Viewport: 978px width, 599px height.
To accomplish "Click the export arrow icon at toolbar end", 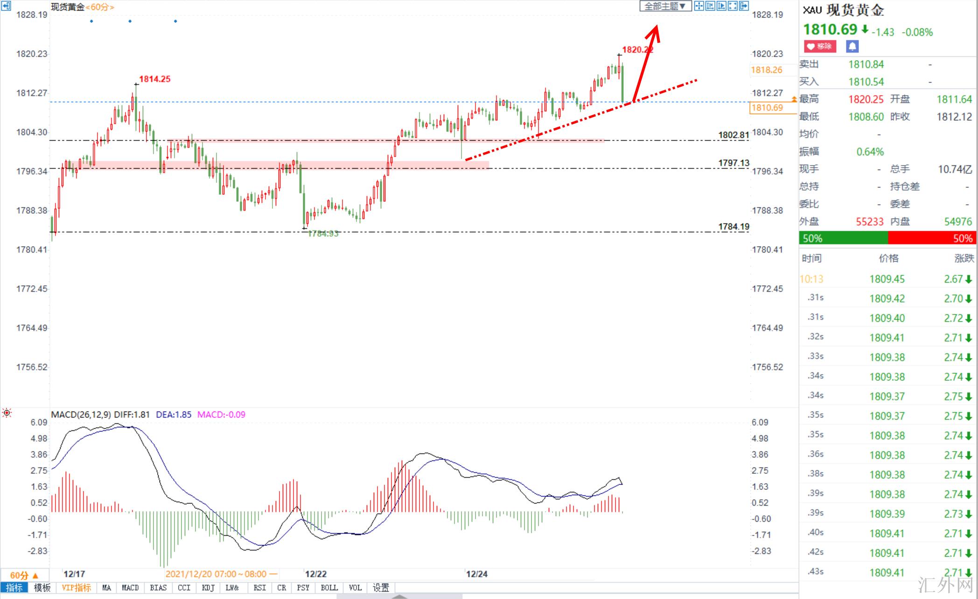I will point(744,6).
